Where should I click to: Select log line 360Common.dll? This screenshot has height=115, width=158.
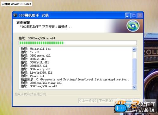(x=36, y=55)
